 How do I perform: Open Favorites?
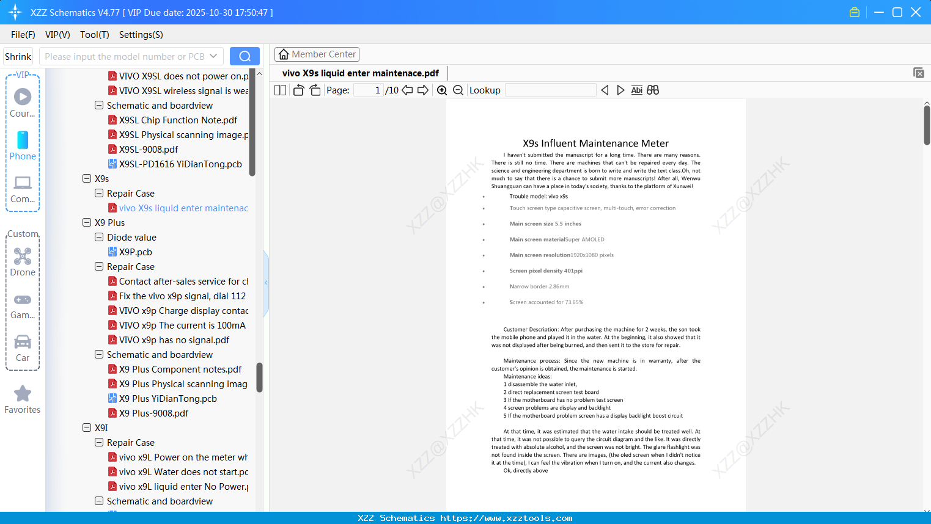23,399
